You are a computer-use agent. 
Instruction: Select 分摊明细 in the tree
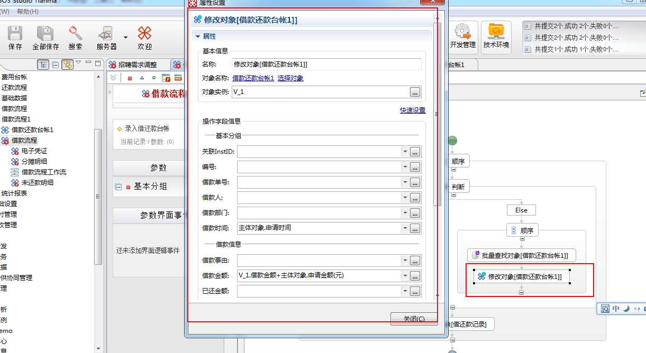click(34, 161)
